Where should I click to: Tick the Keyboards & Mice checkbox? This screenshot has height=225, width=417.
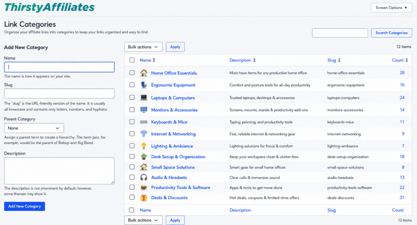click(132, 122)
